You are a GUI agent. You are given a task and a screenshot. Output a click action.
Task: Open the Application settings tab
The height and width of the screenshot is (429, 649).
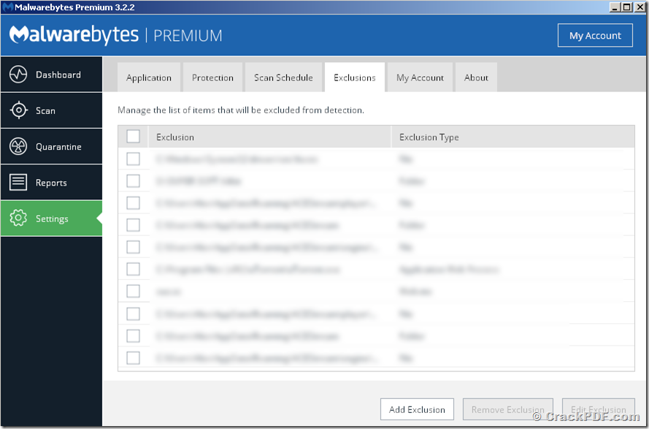click(x=149, y=77)
